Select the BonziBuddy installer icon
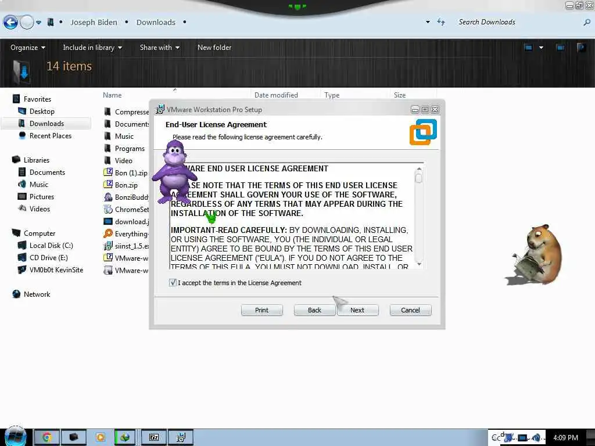595x446 pixels. pos(108,197)
